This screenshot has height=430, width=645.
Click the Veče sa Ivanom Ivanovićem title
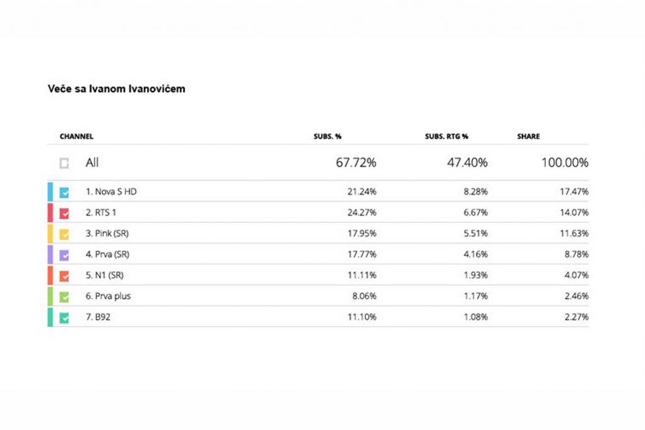117,89
